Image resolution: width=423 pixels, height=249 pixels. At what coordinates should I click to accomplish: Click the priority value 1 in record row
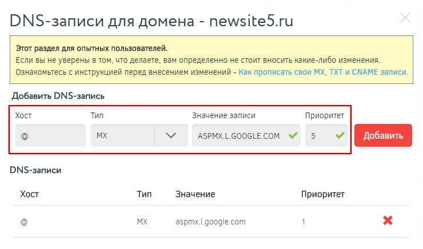[303, 221]
